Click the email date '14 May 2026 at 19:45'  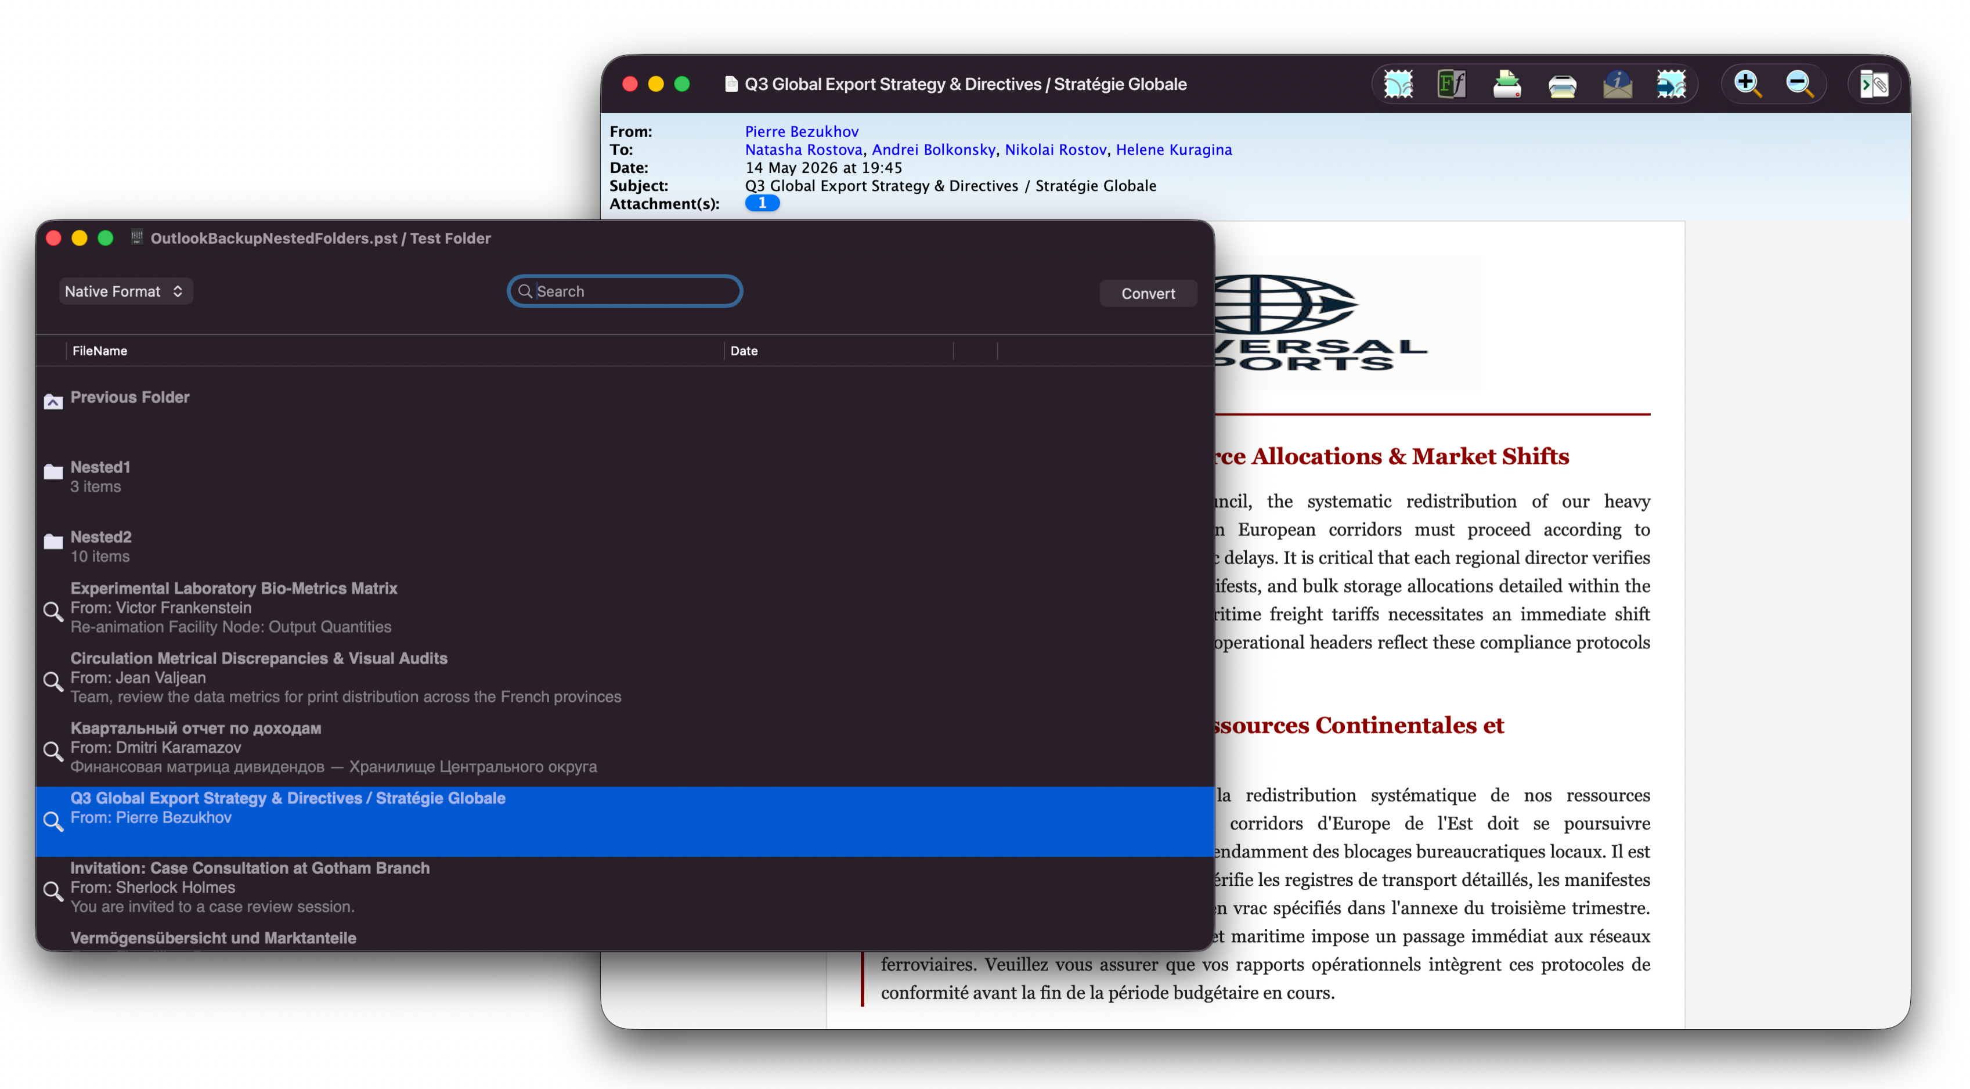(x=823, y=168)
